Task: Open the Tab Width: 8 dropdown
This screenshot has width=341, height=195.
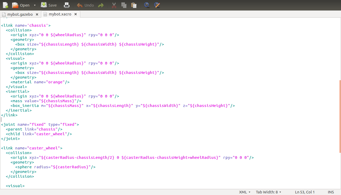Action: pos(269,192)
